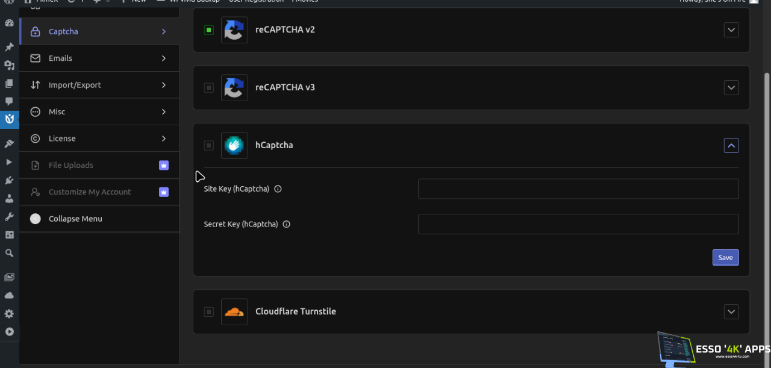Open the Comments speech bubble icon

[9, 101]
